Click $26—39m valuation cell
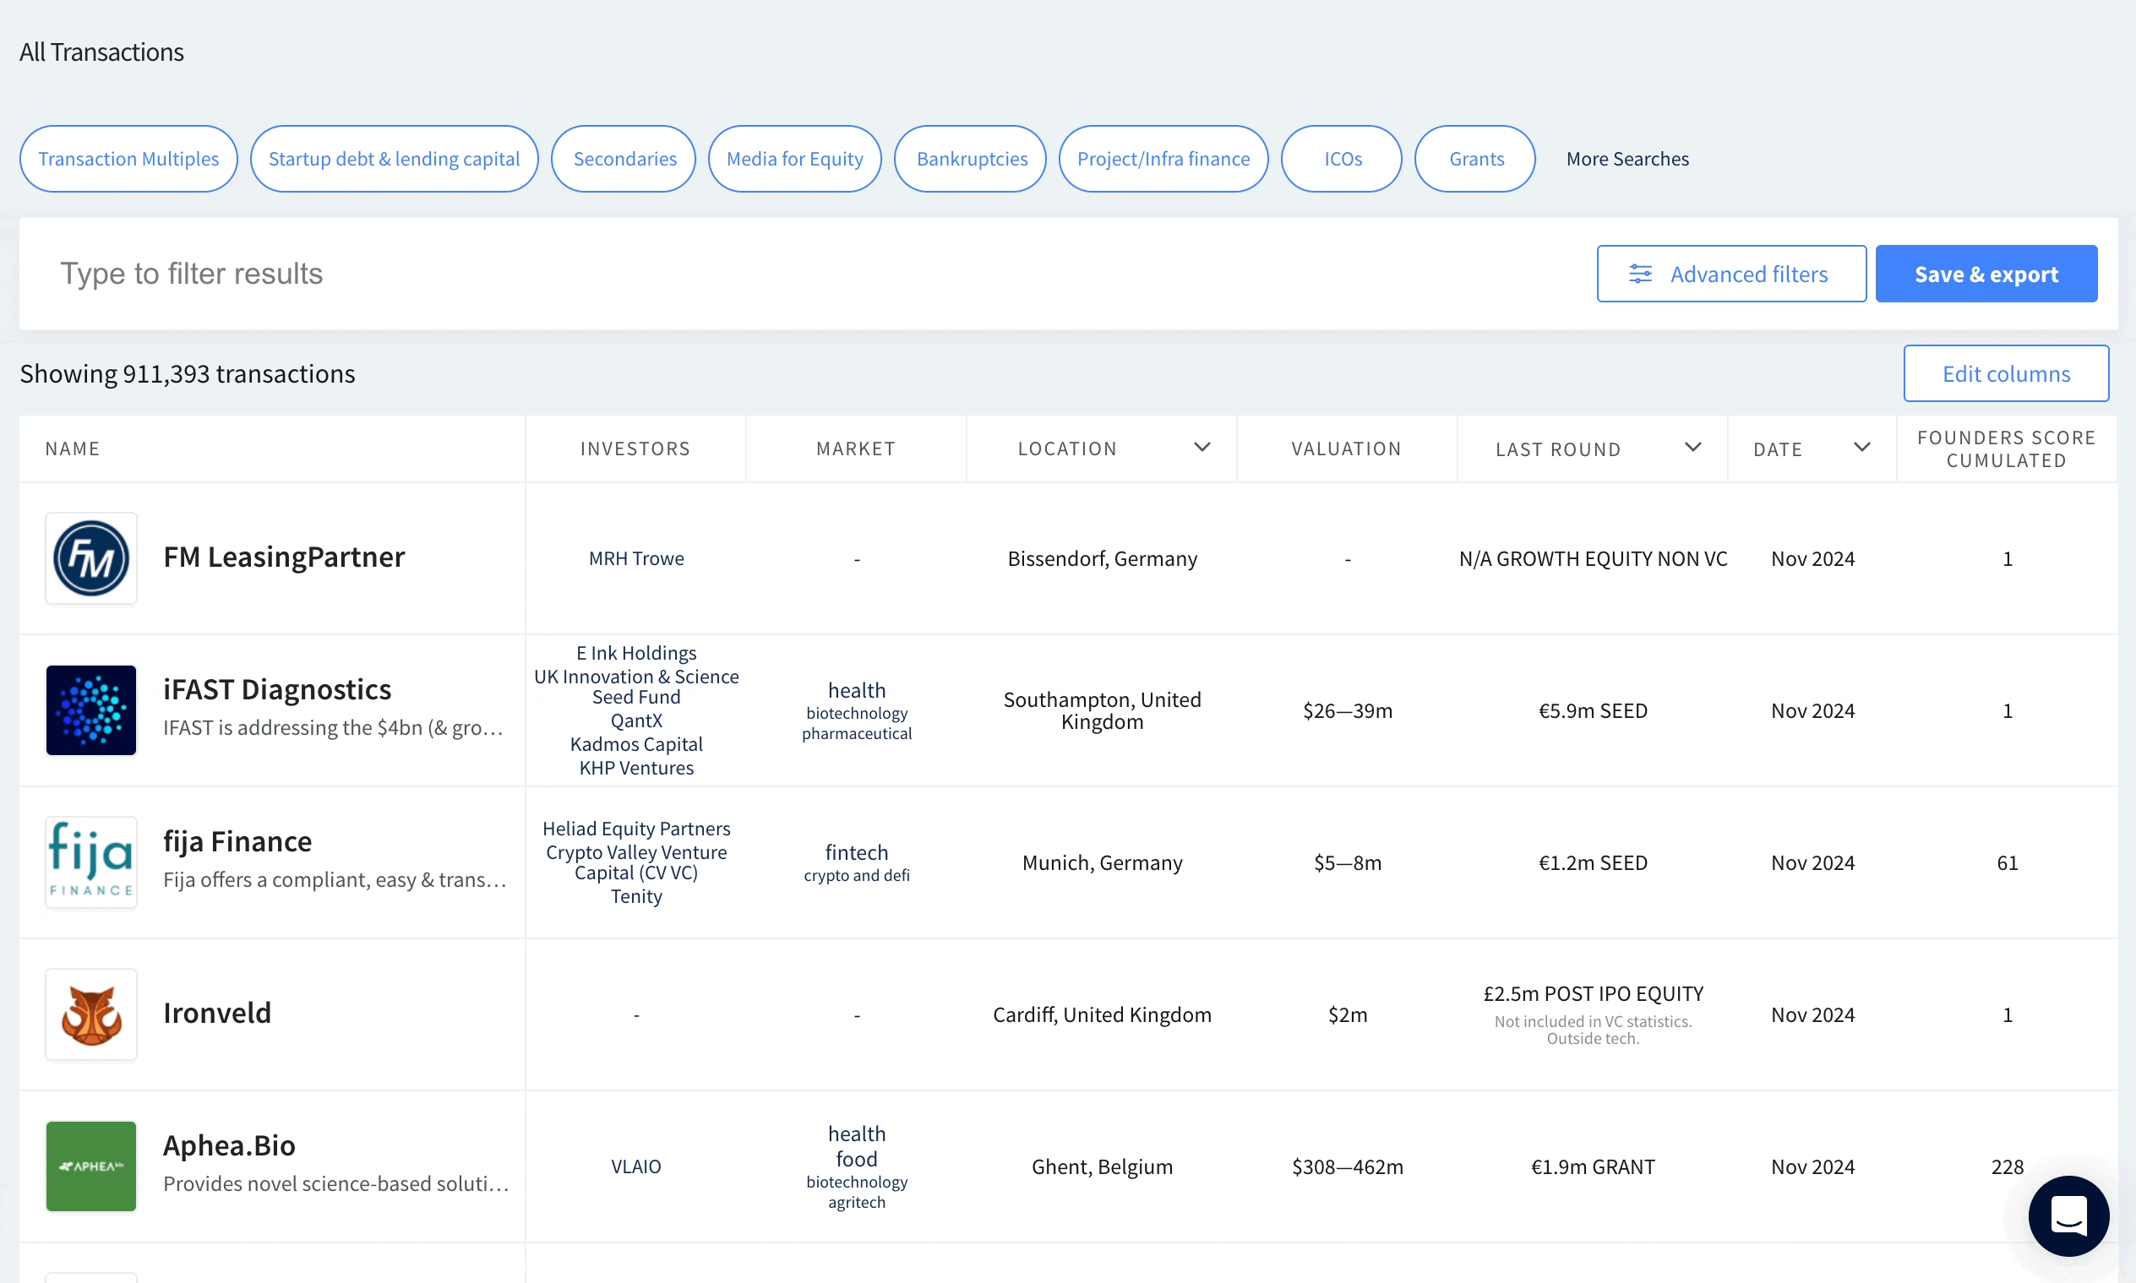This screenshot has width=2136, height=1283. pyautogui.click(x=1348, y=709)
